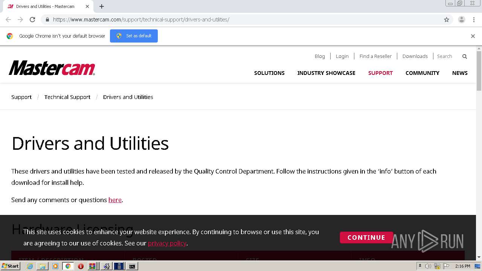
Task: Open the NEWS menu
Action: click(x=460, y=73)
